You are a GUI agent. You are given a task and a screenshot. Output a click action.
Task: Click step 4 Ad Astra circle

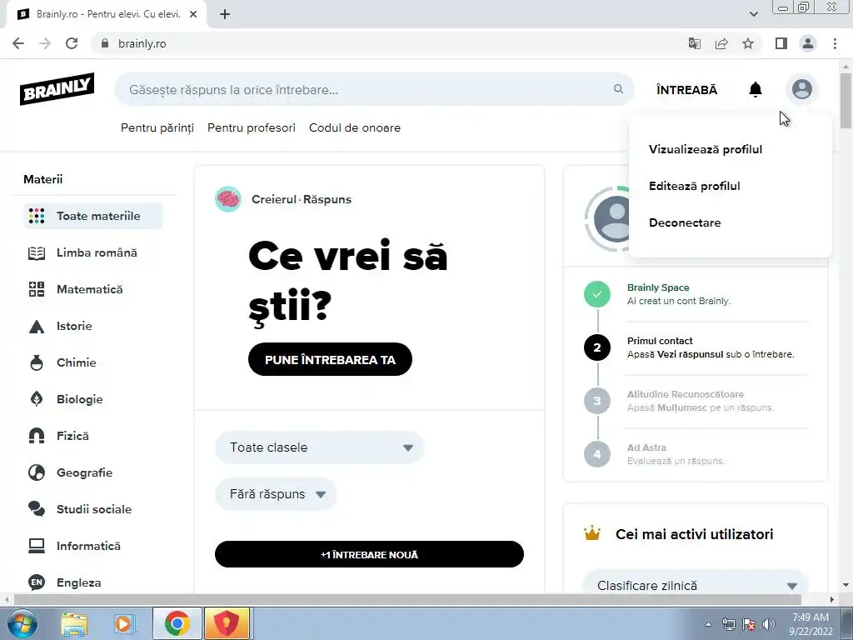point(596,454)
